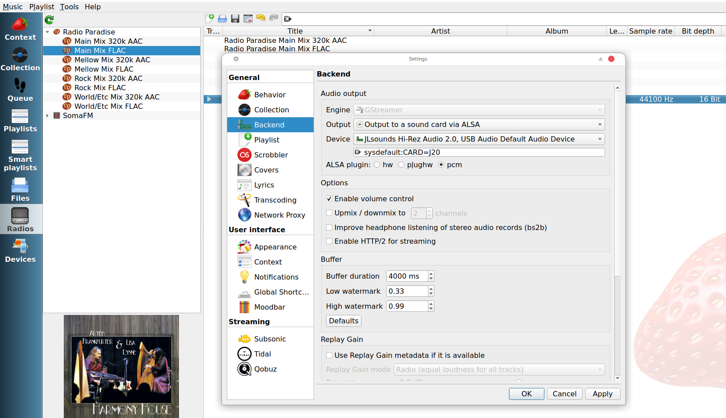Switch to the Collection sidebar view

20,59
